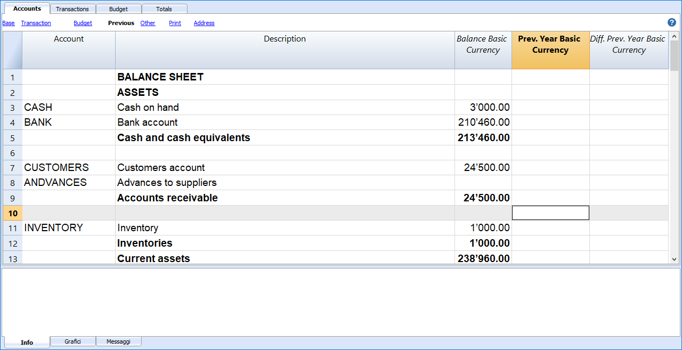
Task: Click the 24'500.00 Accounts receivable total
Action: click(483, 198)
